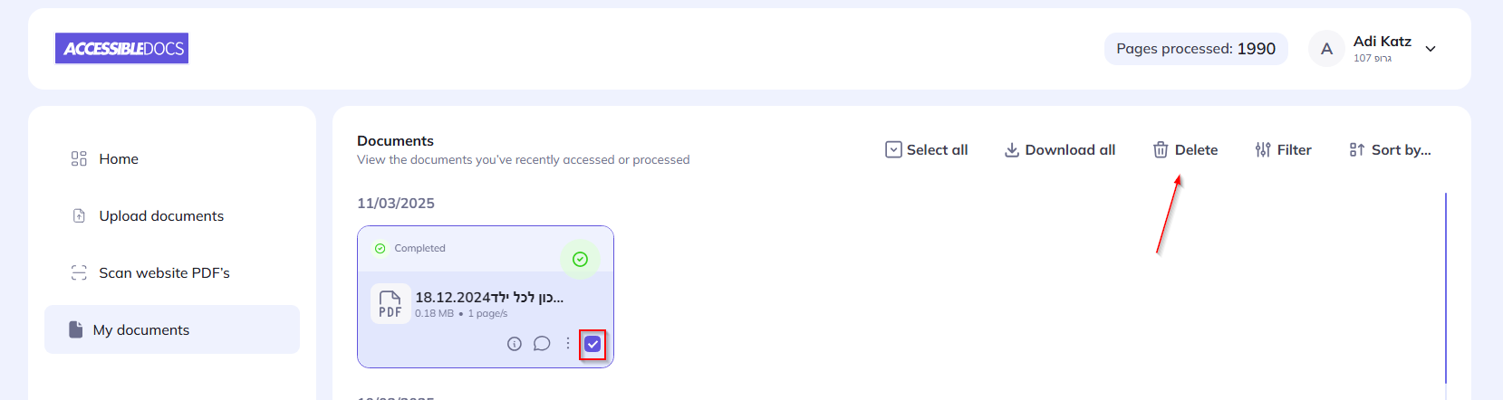The image size is (1503, 400).
Task: Open the Sort by... dropdown
Action: click(1391, 150)
